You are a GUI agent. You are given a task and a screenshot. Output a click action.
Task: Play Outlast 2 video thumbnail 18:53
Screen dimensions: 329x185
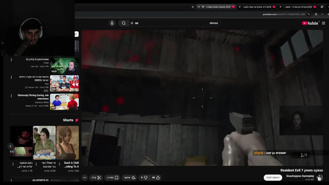[64, 66]
